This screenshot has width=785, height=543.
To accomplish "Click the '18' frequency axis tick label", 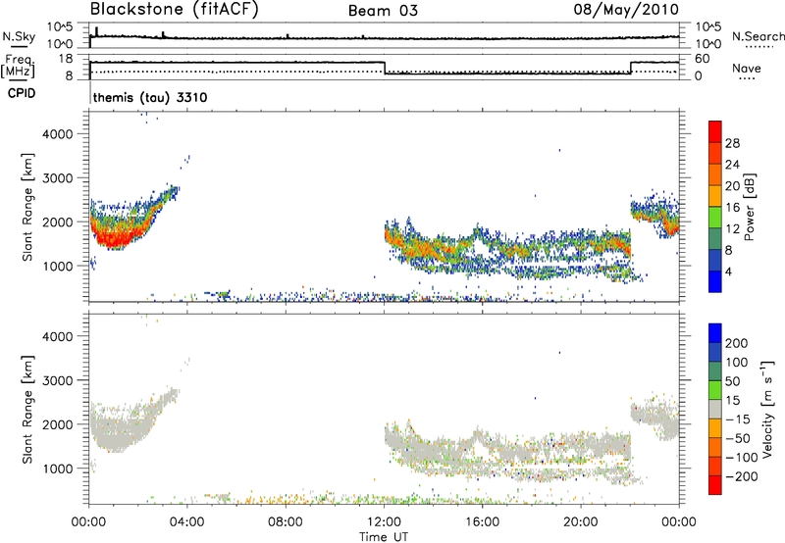I will point(66,59).
